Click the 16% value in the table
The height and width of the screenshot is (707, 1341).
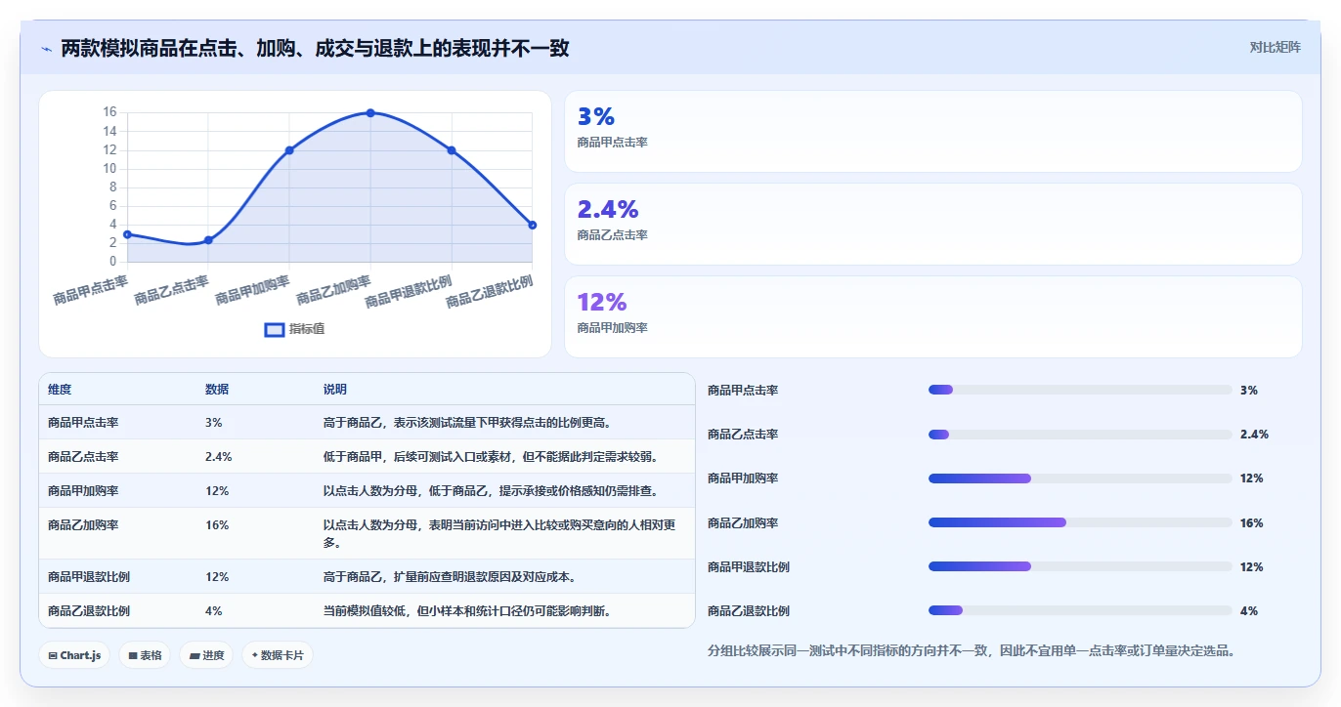coord(217,525)
